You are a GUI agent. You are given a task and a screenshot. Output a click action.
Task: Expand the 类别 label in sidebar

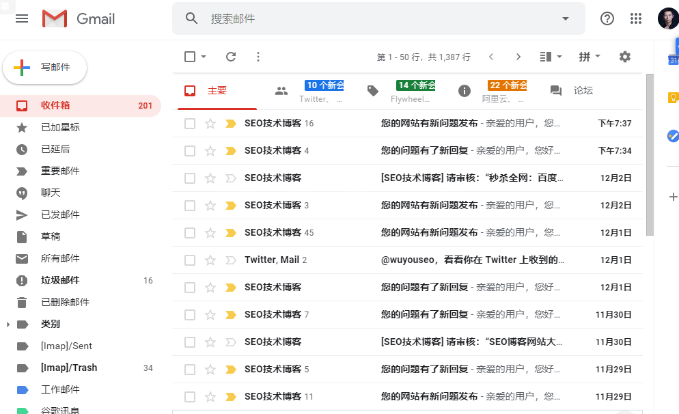(x=8, y=324)
